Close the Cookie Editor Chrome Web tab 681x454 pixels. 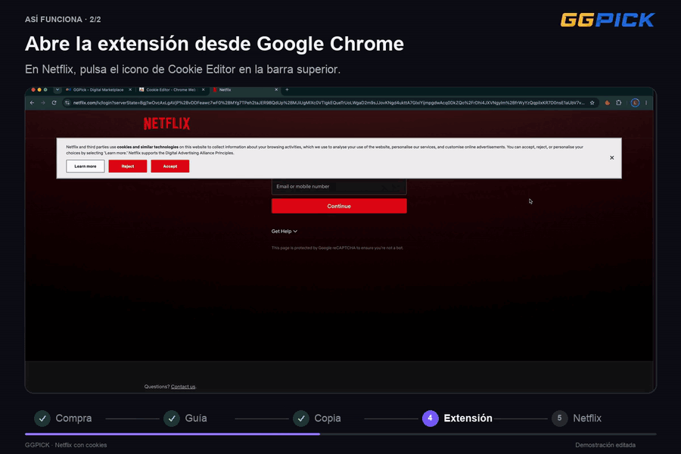pos(203,90)
